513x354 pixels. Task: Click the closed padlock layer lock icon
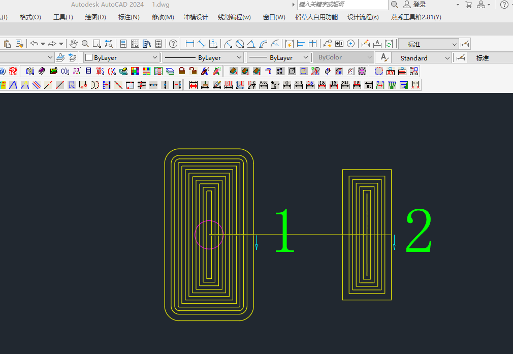point(182,71)
